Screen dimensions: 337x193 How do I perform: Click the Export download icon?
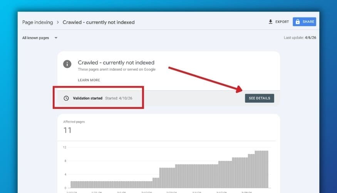pyautogui.click(x=271, y=22)
